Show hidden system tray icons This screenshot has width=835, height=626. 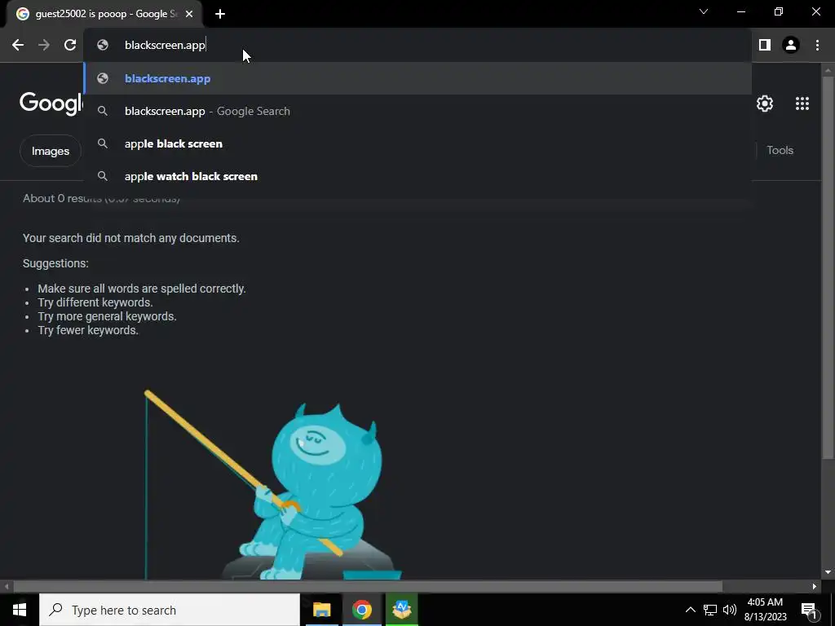click(x=690, y=610)
